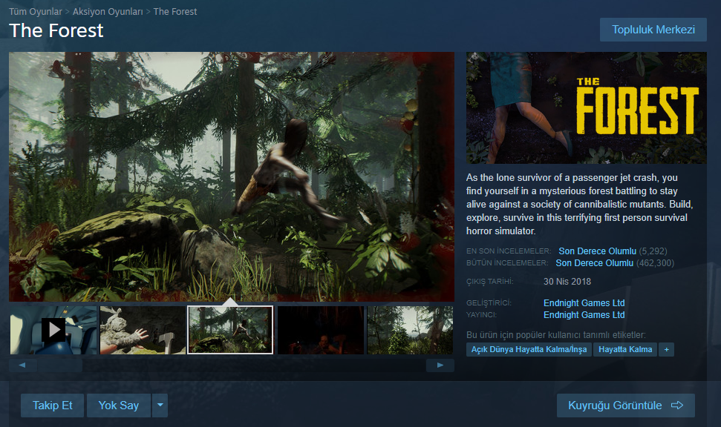Image resolution: width=721 pixels, height=427 pixels.
Task: Play the video trailer thumbnail
Action: click(x=53, y=330)
